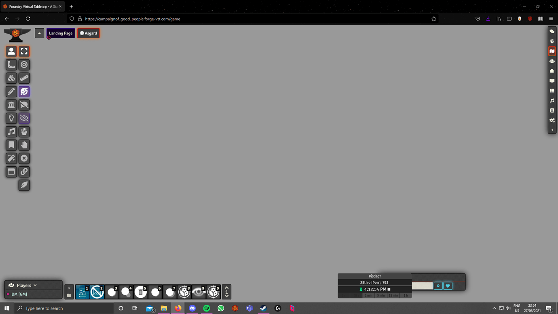The image size is (558, 314).
Task: Click the DM player color dot
Action: 7,294
